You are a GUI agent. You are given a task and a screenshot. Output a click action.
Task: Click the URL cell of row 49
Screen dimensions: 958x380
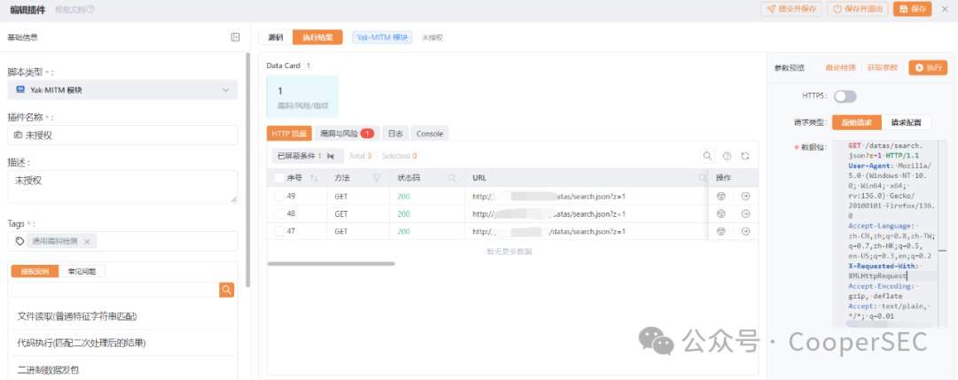click(586, 197)
